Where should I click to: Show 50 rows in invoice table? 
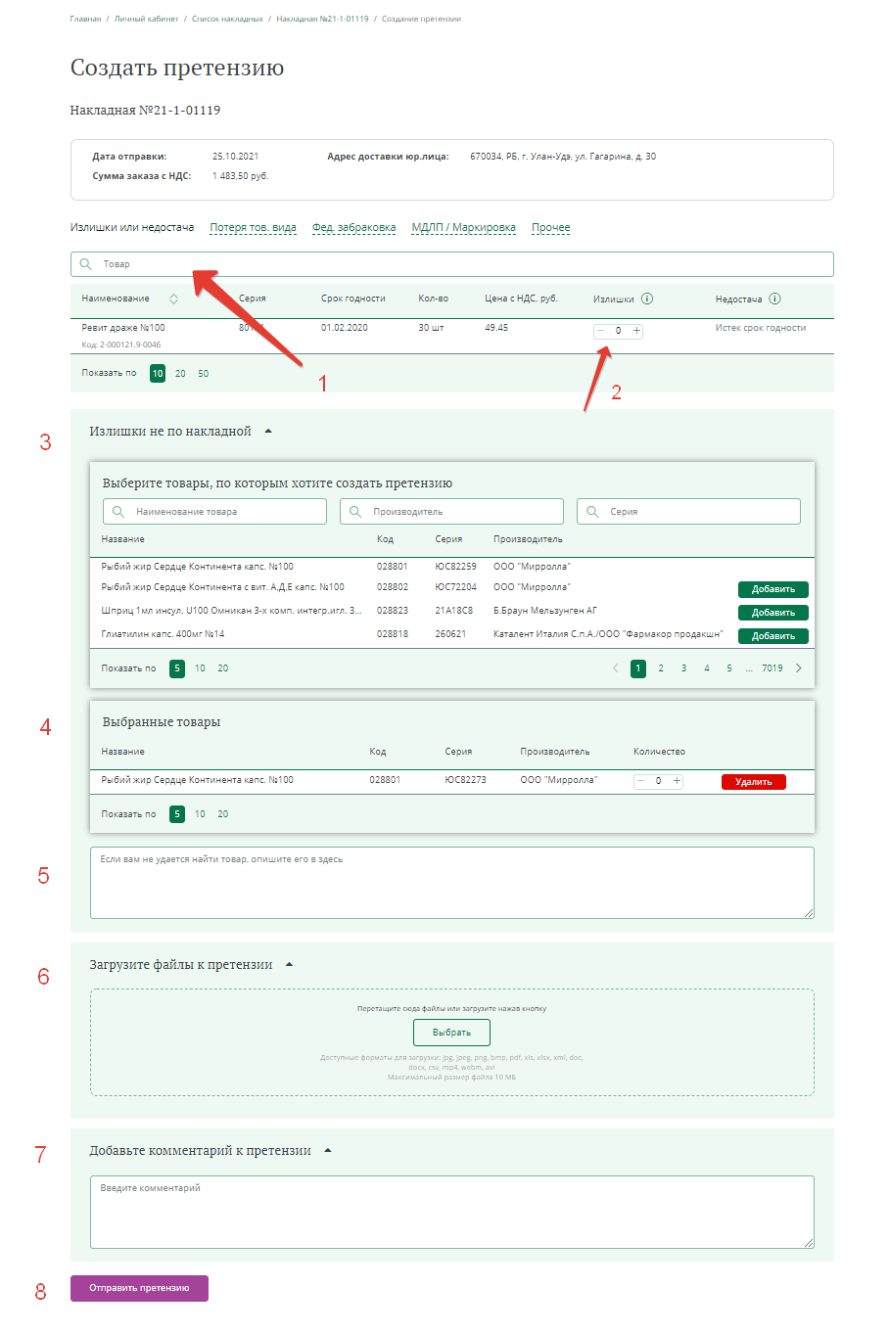(x=204, y=374)
